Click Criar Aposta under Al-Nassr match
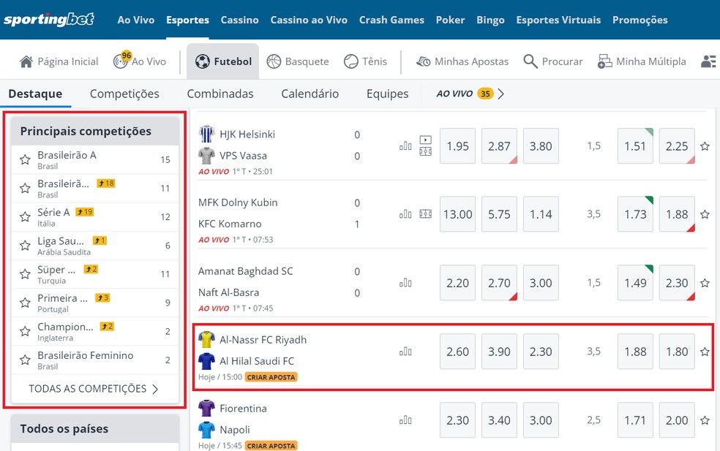The height and width of the screenshot is (451, 720). tap(271, 377)
